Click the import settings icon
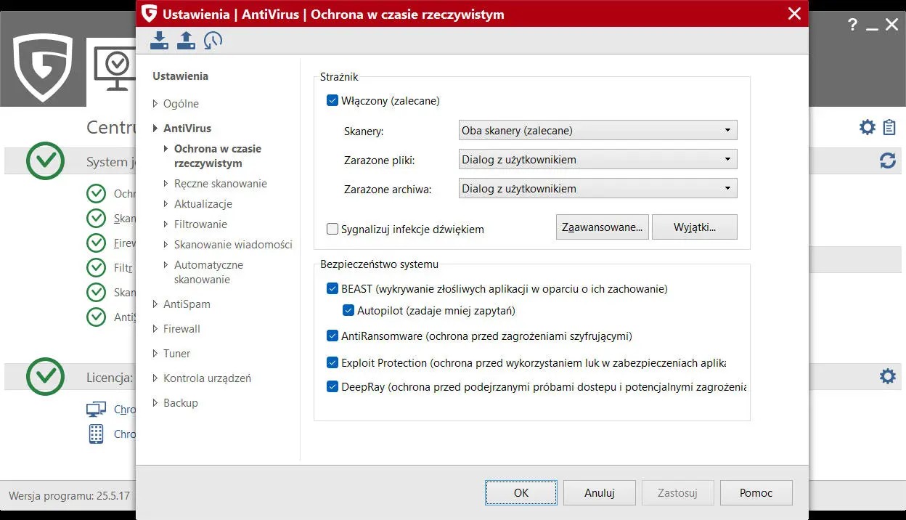The image size is (906, 520). [x=159, y=40]
